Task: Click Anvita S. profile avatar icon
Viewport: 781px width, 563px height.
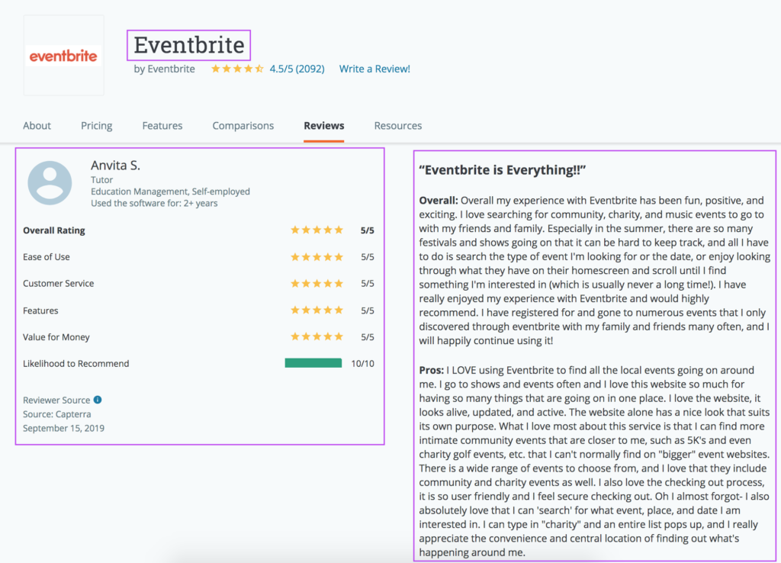Action: coord(50,183)
